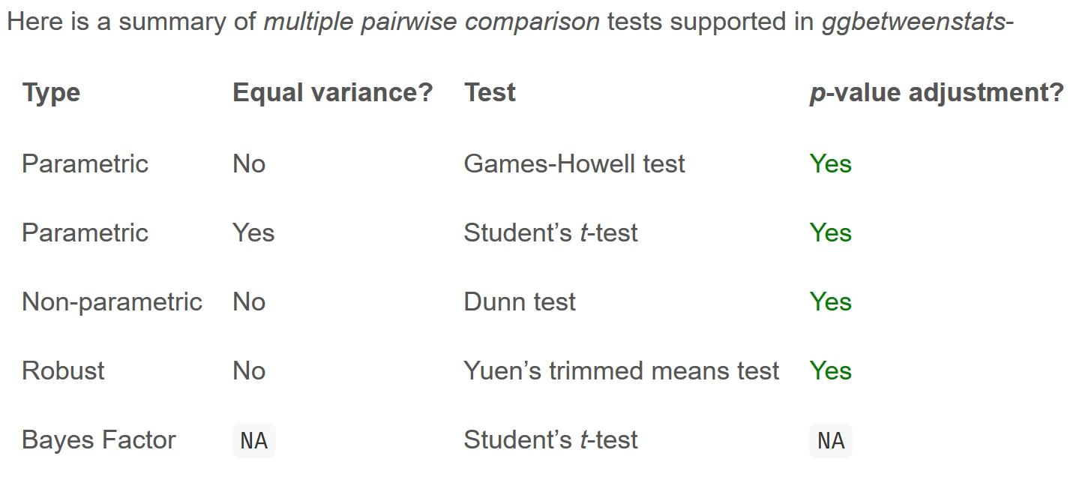Click 'multiple pairwise comparison' italic phrase
This screenshot has height=477, width=1091.
click(x=431, y=22)
